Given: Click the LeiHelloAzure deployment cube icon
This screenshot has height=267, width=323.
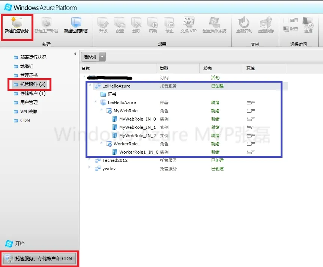Looking at the screenshot, I should coord(103,103).
